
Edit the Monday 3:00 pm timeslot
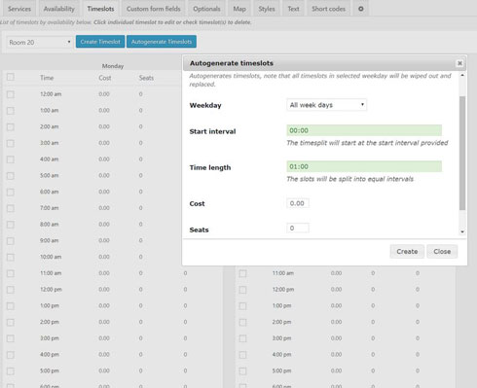click(50, 338)
